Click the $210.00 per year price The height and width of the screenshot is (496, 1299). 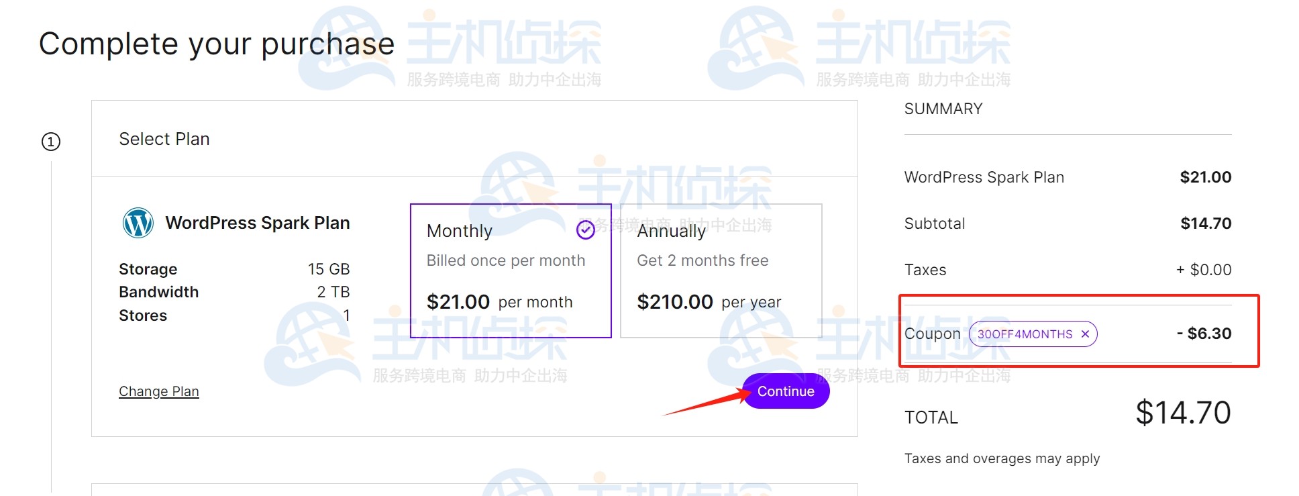[675, 302]
